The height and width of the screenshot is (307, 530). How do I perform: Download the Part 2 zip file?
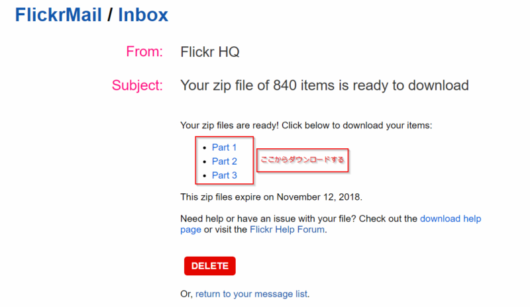[x=224, y=161]
